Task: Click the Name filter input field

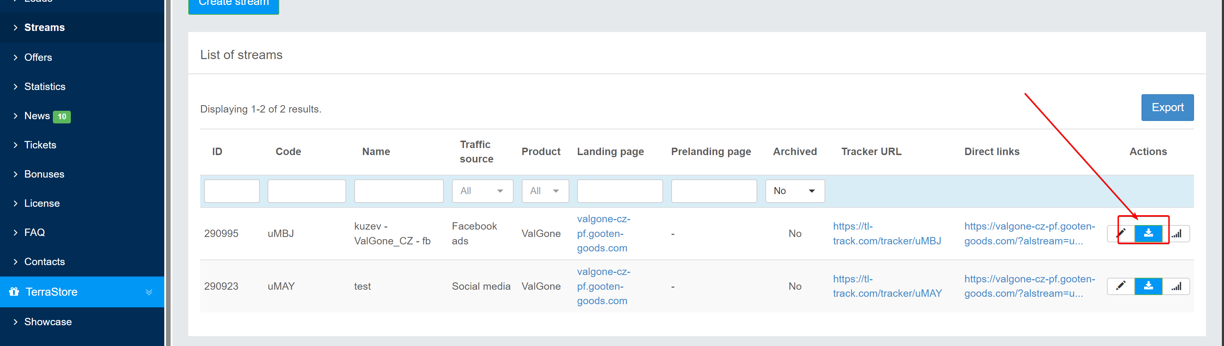Action: [399, 191]
